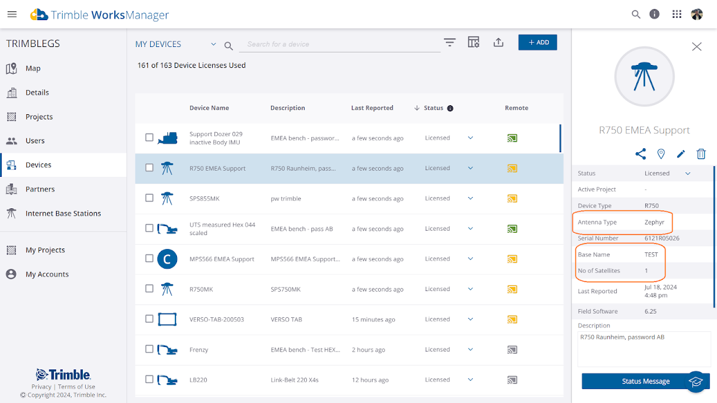
Task: Open the Terms of Use link
Action: 77,387
